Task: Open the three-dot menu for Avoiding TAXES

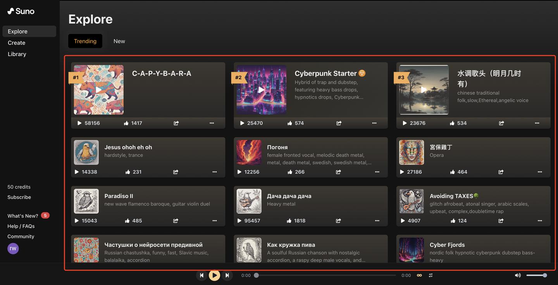Action: click(540, 220)
